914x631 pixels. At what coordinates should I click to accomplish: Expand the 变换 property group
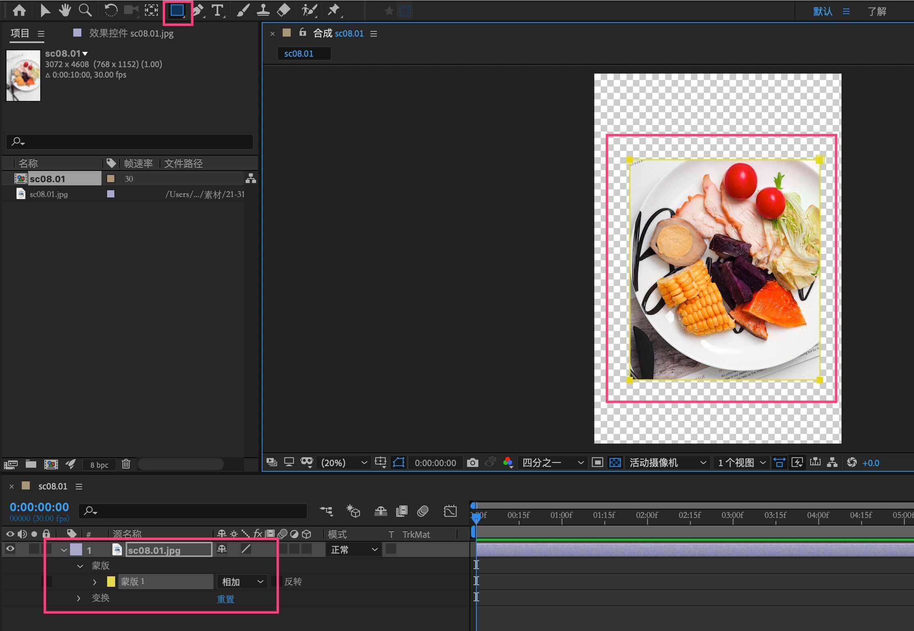(x=79, y=598)
